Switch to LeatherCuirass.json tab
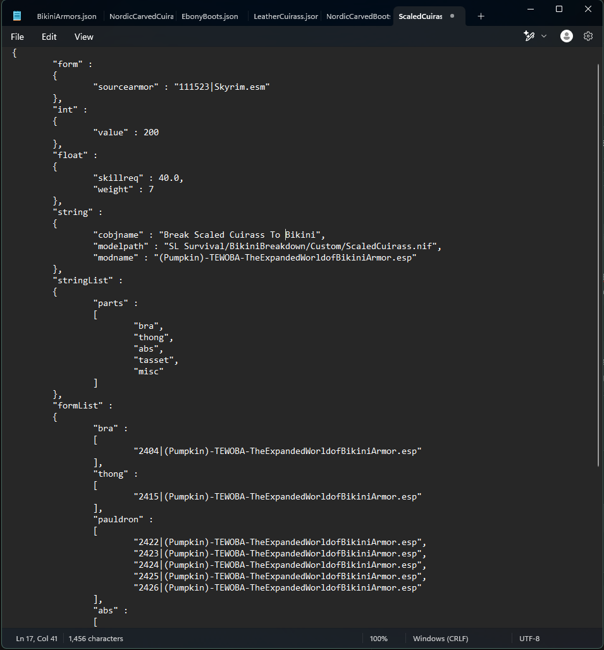The height and width of the screenshot is (650, 604). (x=285, y=16)
